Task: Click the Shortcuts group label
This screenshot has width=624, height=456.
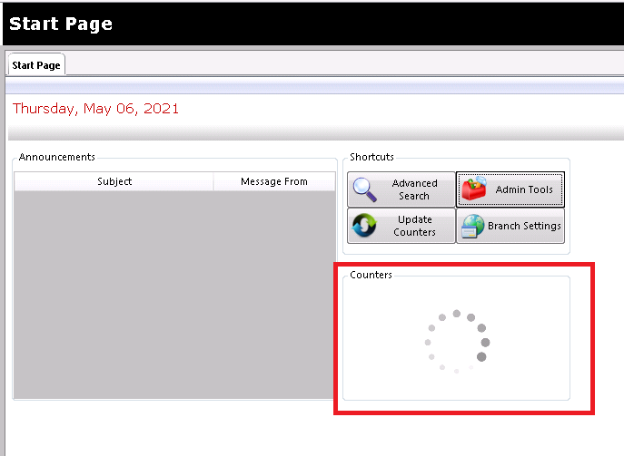Action: 371,157
